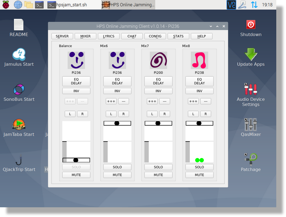
Task: Run the Update Apps desktop icon
Action: click(x=251, y=57)
